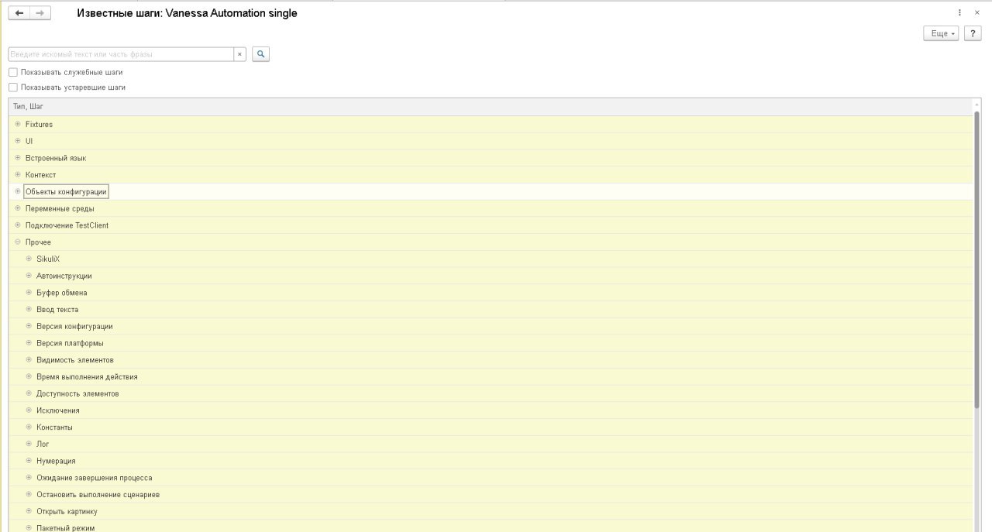This screenshot has height=532, width=992.
Task: Select the SikuliX row
Action: (x=491, y=259)
